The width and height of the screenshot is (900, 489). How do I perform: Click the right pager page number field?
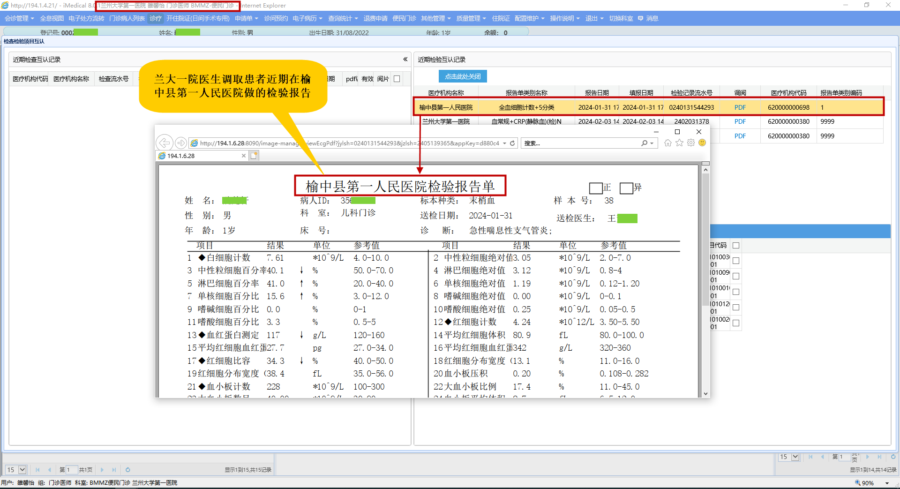(x=845, y=457)
